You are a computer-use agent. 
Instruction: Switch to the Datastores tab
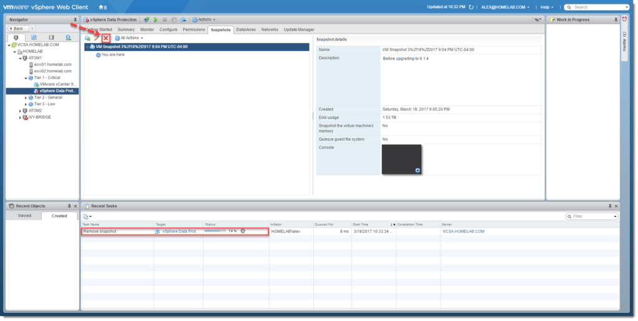[245, 30]
